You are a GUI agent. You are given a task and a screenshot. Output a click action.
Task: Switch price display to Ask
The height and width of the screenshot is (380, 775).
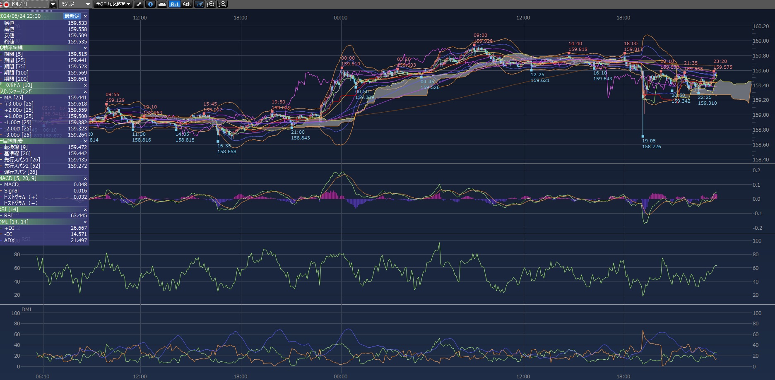click(x=186, y=4)
